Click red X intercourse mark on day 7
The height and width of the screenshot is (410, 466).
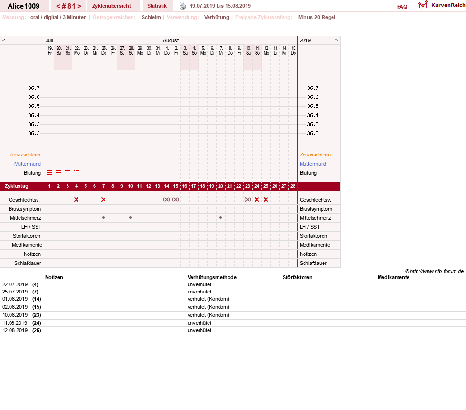(x=104, y=200)
